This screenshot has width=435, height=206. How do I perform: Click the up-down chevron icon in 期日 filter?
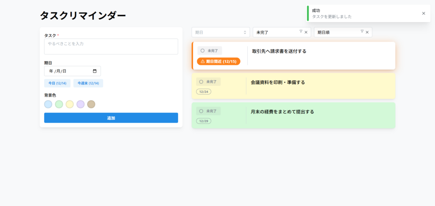click(245, 32)
